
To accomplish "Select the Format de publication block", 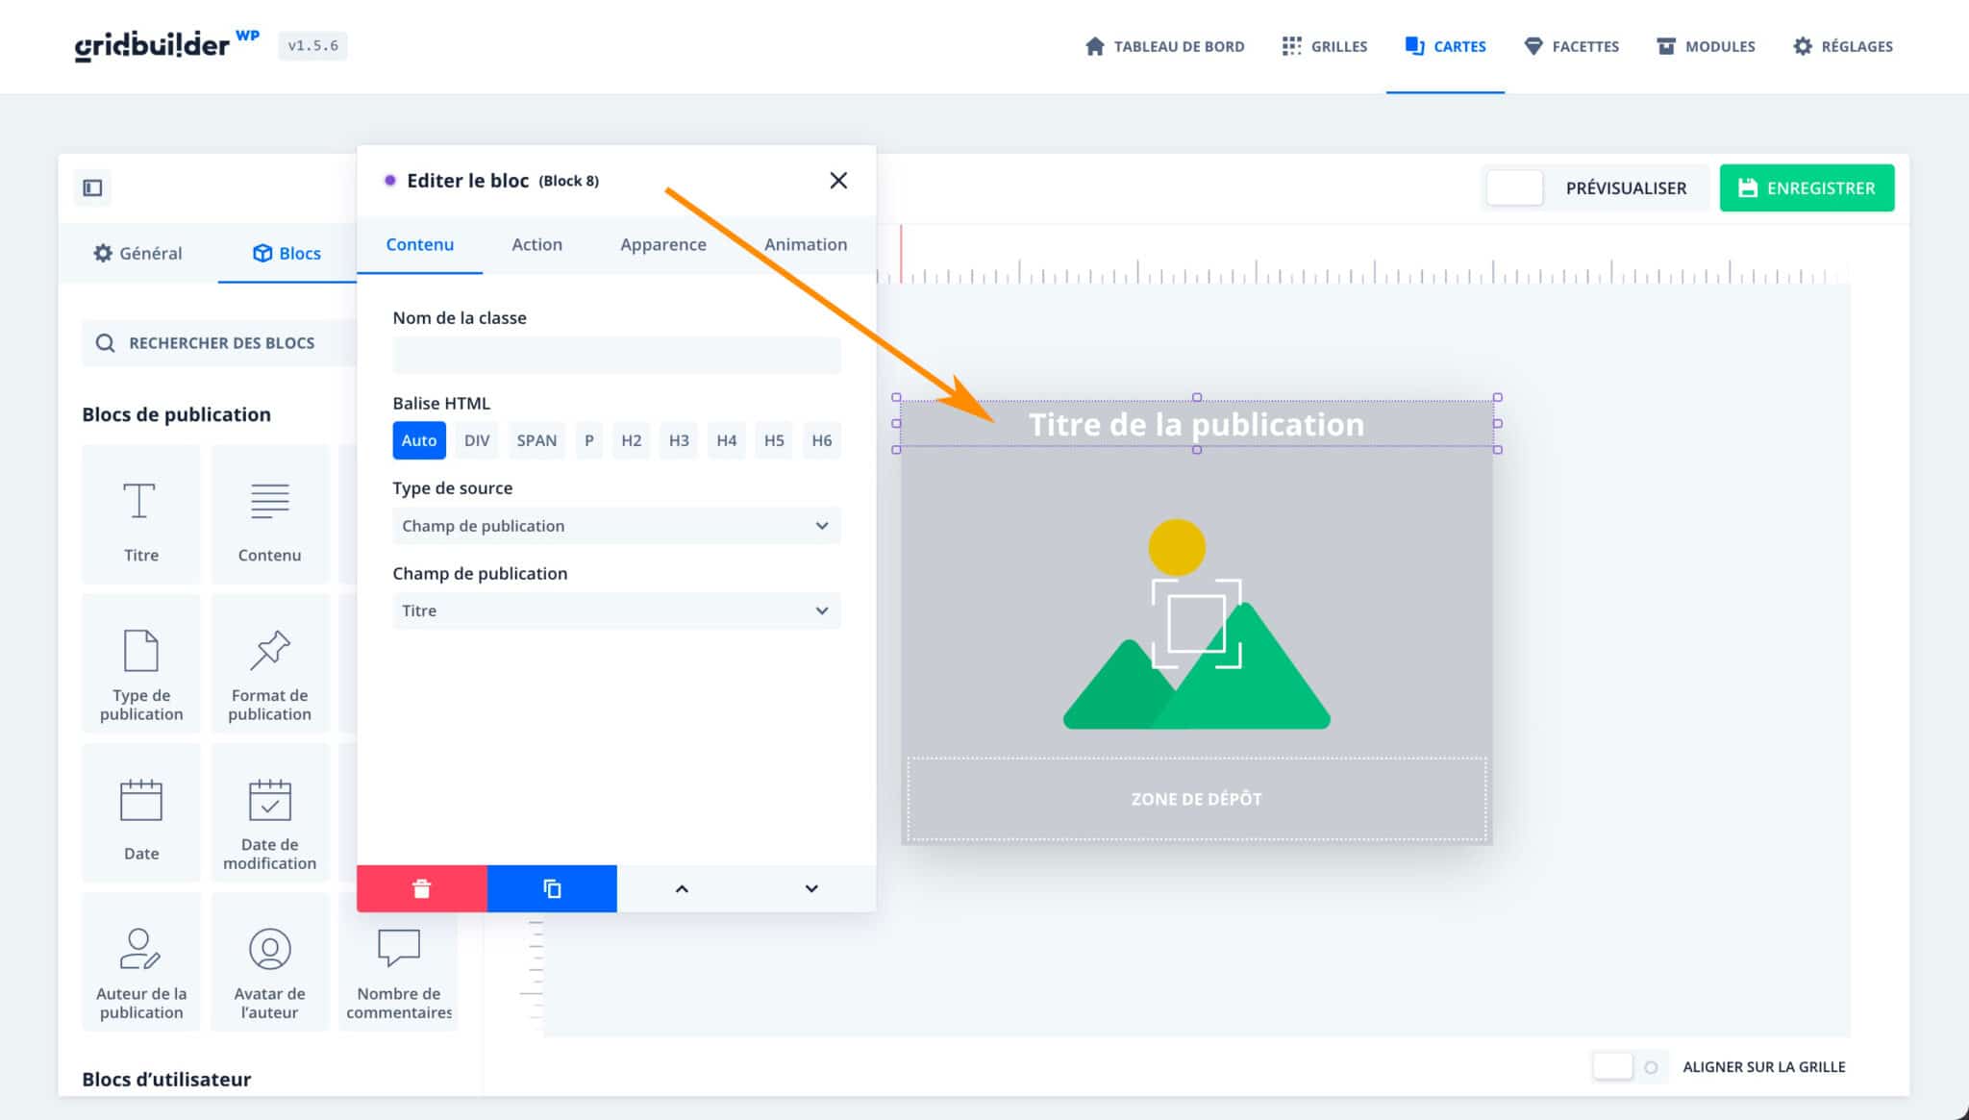I will (269, 663).
